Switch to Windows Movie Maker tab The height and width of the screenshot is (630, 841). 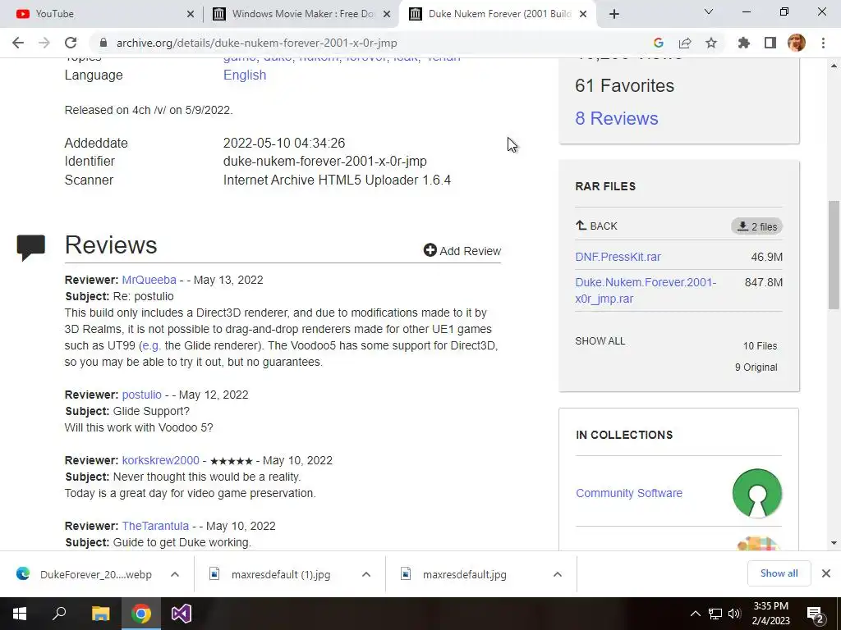pos(301,14)
